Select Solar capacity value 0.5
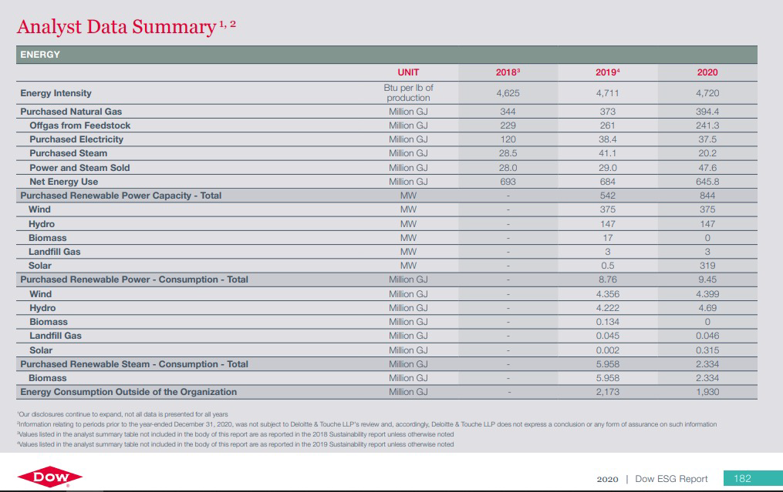Screen dimensions: 783x492 (607, 266)
